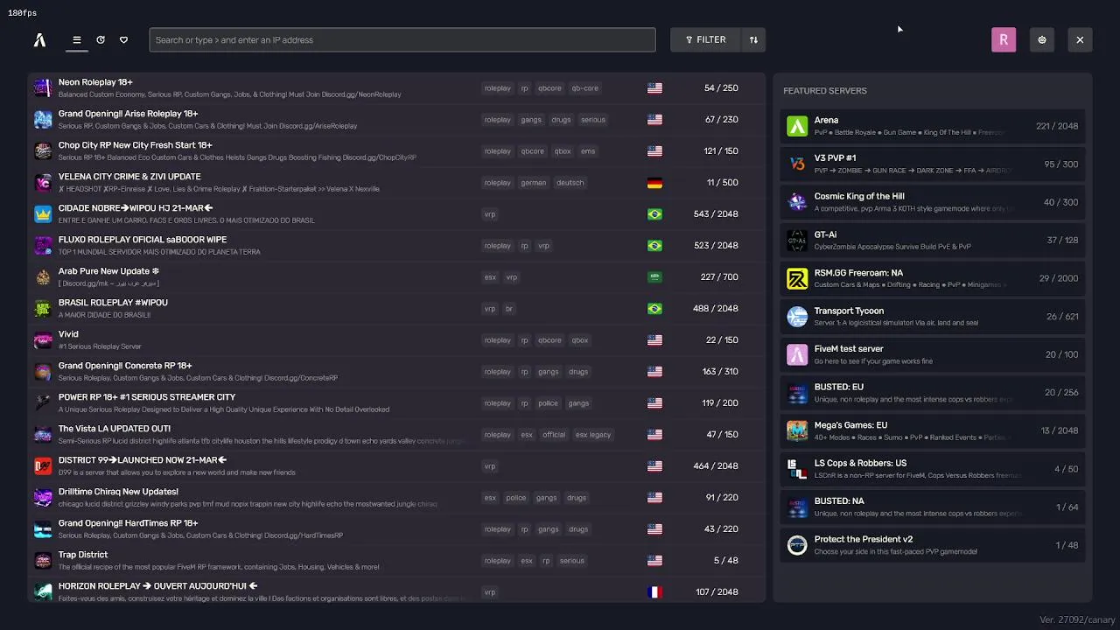Select the serious tag on Arise Roleplay

[592, 119]
